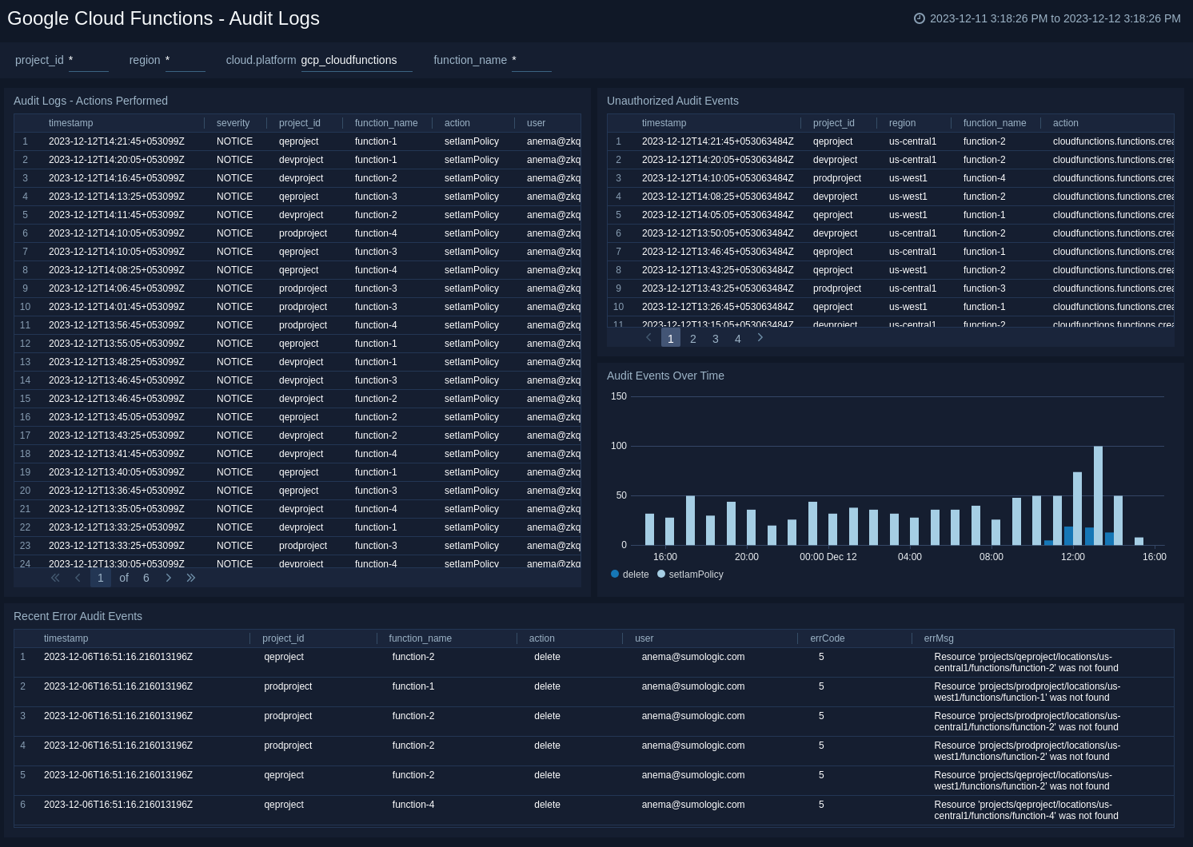Sort Actions Performed by severity column
1193x847 pixels.
click(233, 123)
